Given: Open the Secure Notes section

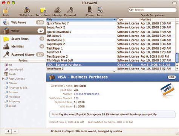Looking at the screenshot, I should (x=23, y=39).
